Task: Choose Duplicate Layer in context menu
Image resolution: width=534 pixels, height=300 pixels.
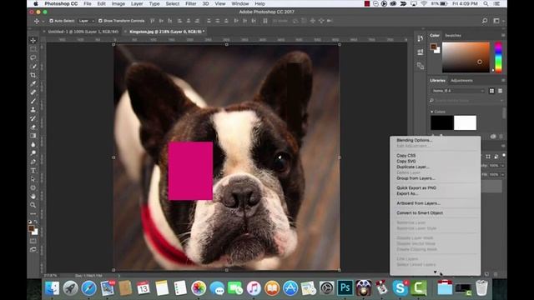Action: coord(413,167)
